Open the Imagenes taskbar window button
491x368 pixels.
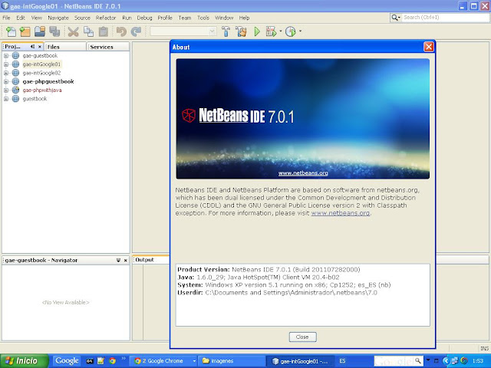232,361
